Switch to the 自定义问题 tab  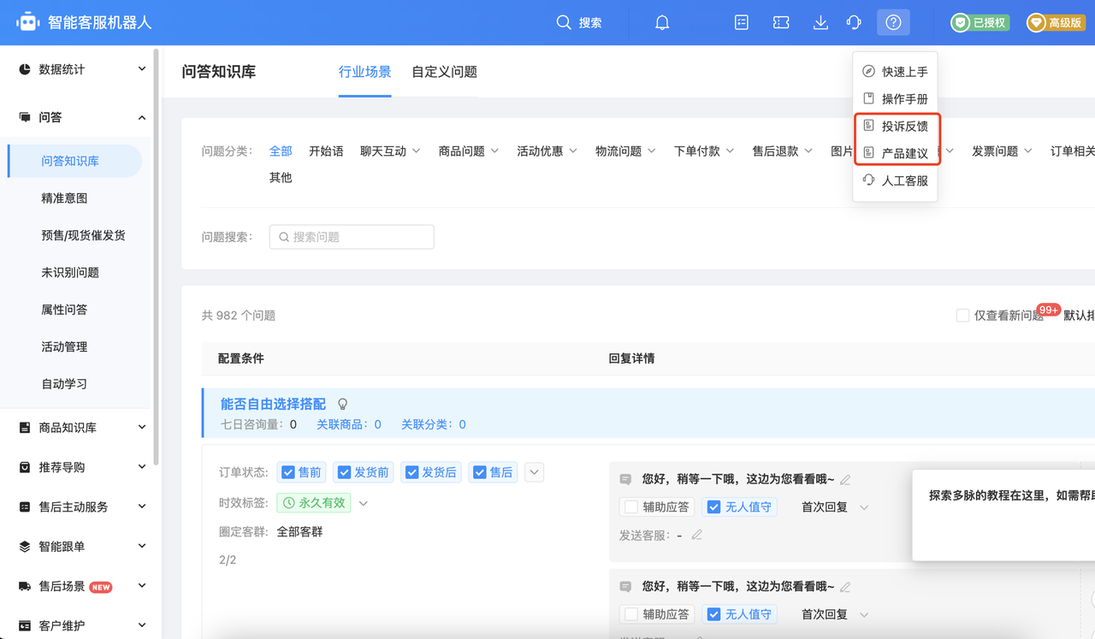coord(444,72)
